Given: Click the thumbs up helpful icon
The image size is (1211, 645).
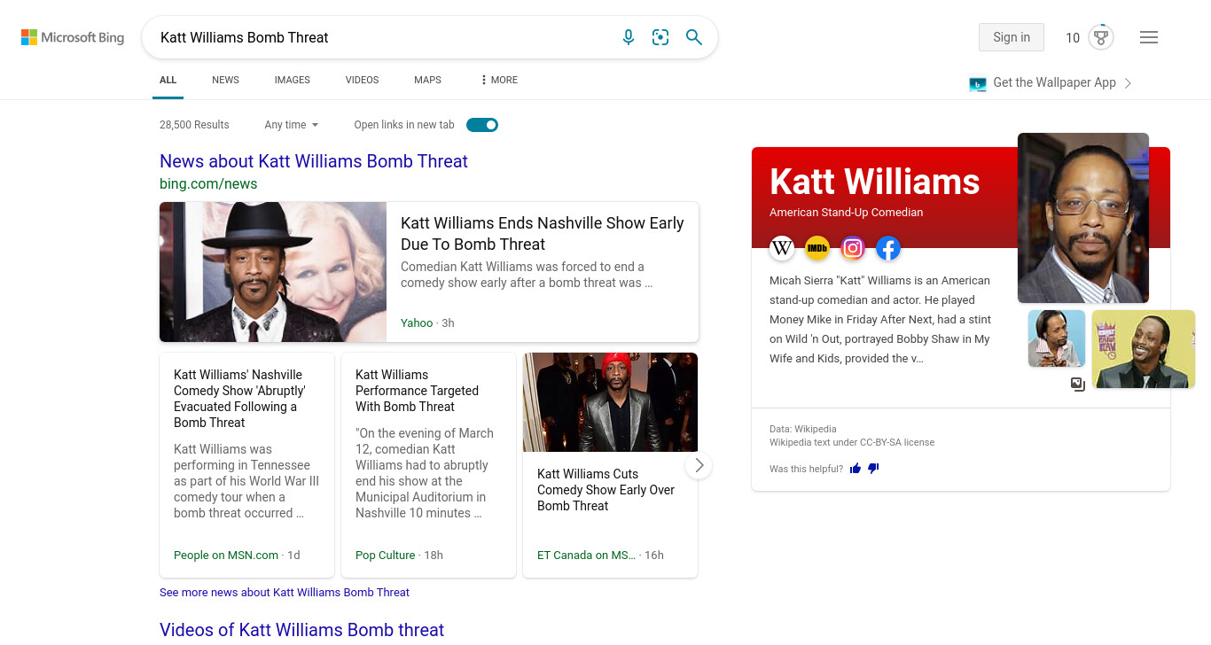Looking at the screenshot, I should tap(856, 469).
